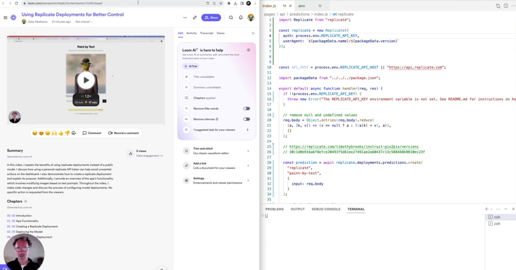Select the first zsh terminal session
The width and height of the screenshot is (516, 270).
(500, 217)
